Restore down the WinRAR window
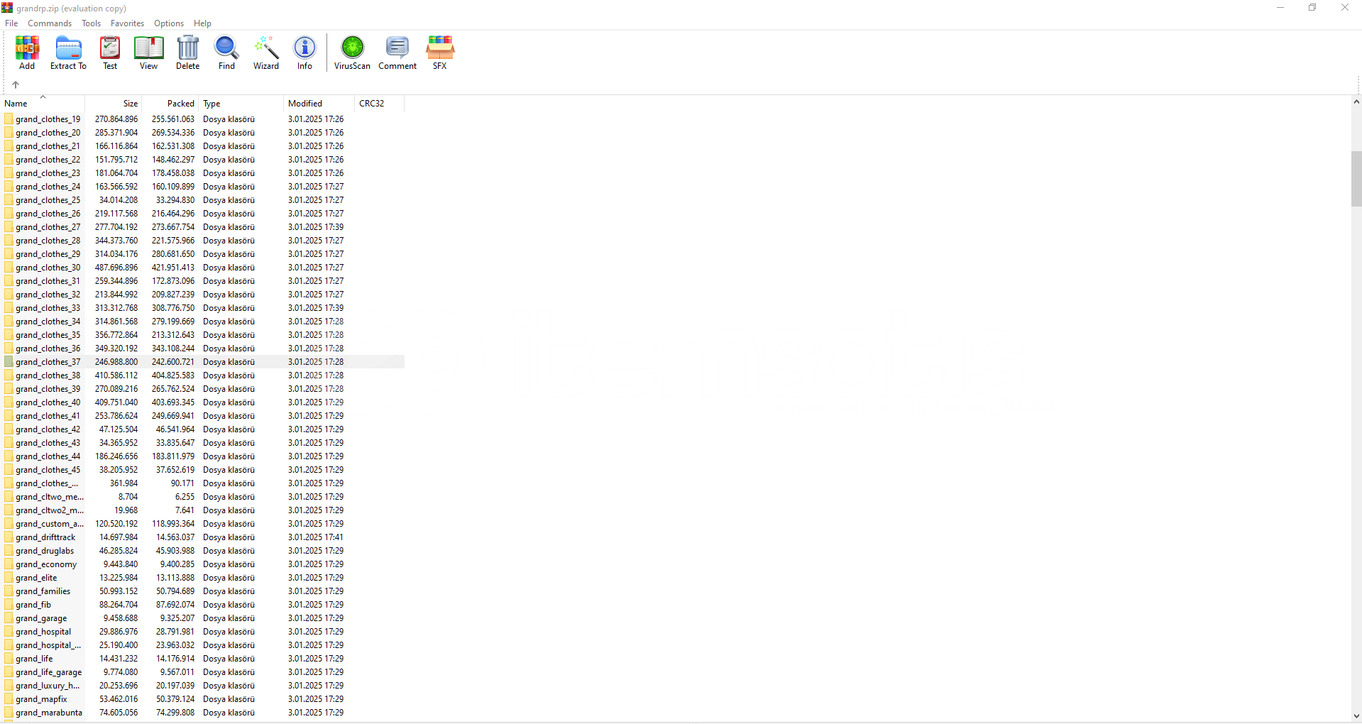 coord(1312,8)
